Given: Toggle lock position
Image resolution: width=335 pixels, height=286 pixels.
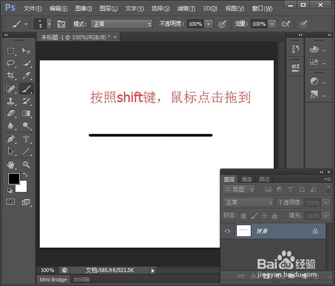Looking at the screenshot, I should tap(264, 216).
